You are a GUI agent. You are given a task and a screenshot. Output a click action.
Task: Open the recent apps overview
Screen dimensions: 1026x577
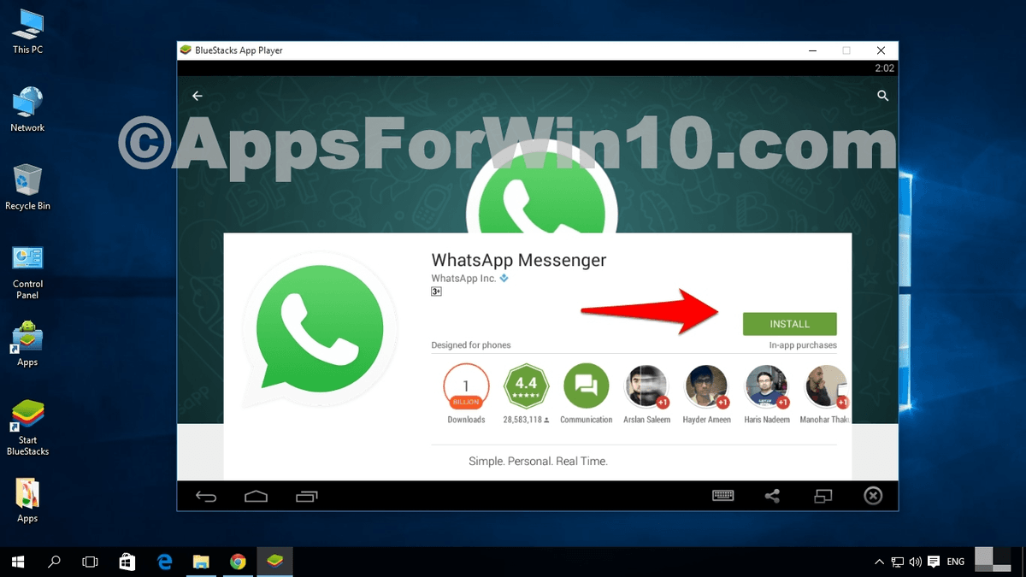(x=306, y=496)
